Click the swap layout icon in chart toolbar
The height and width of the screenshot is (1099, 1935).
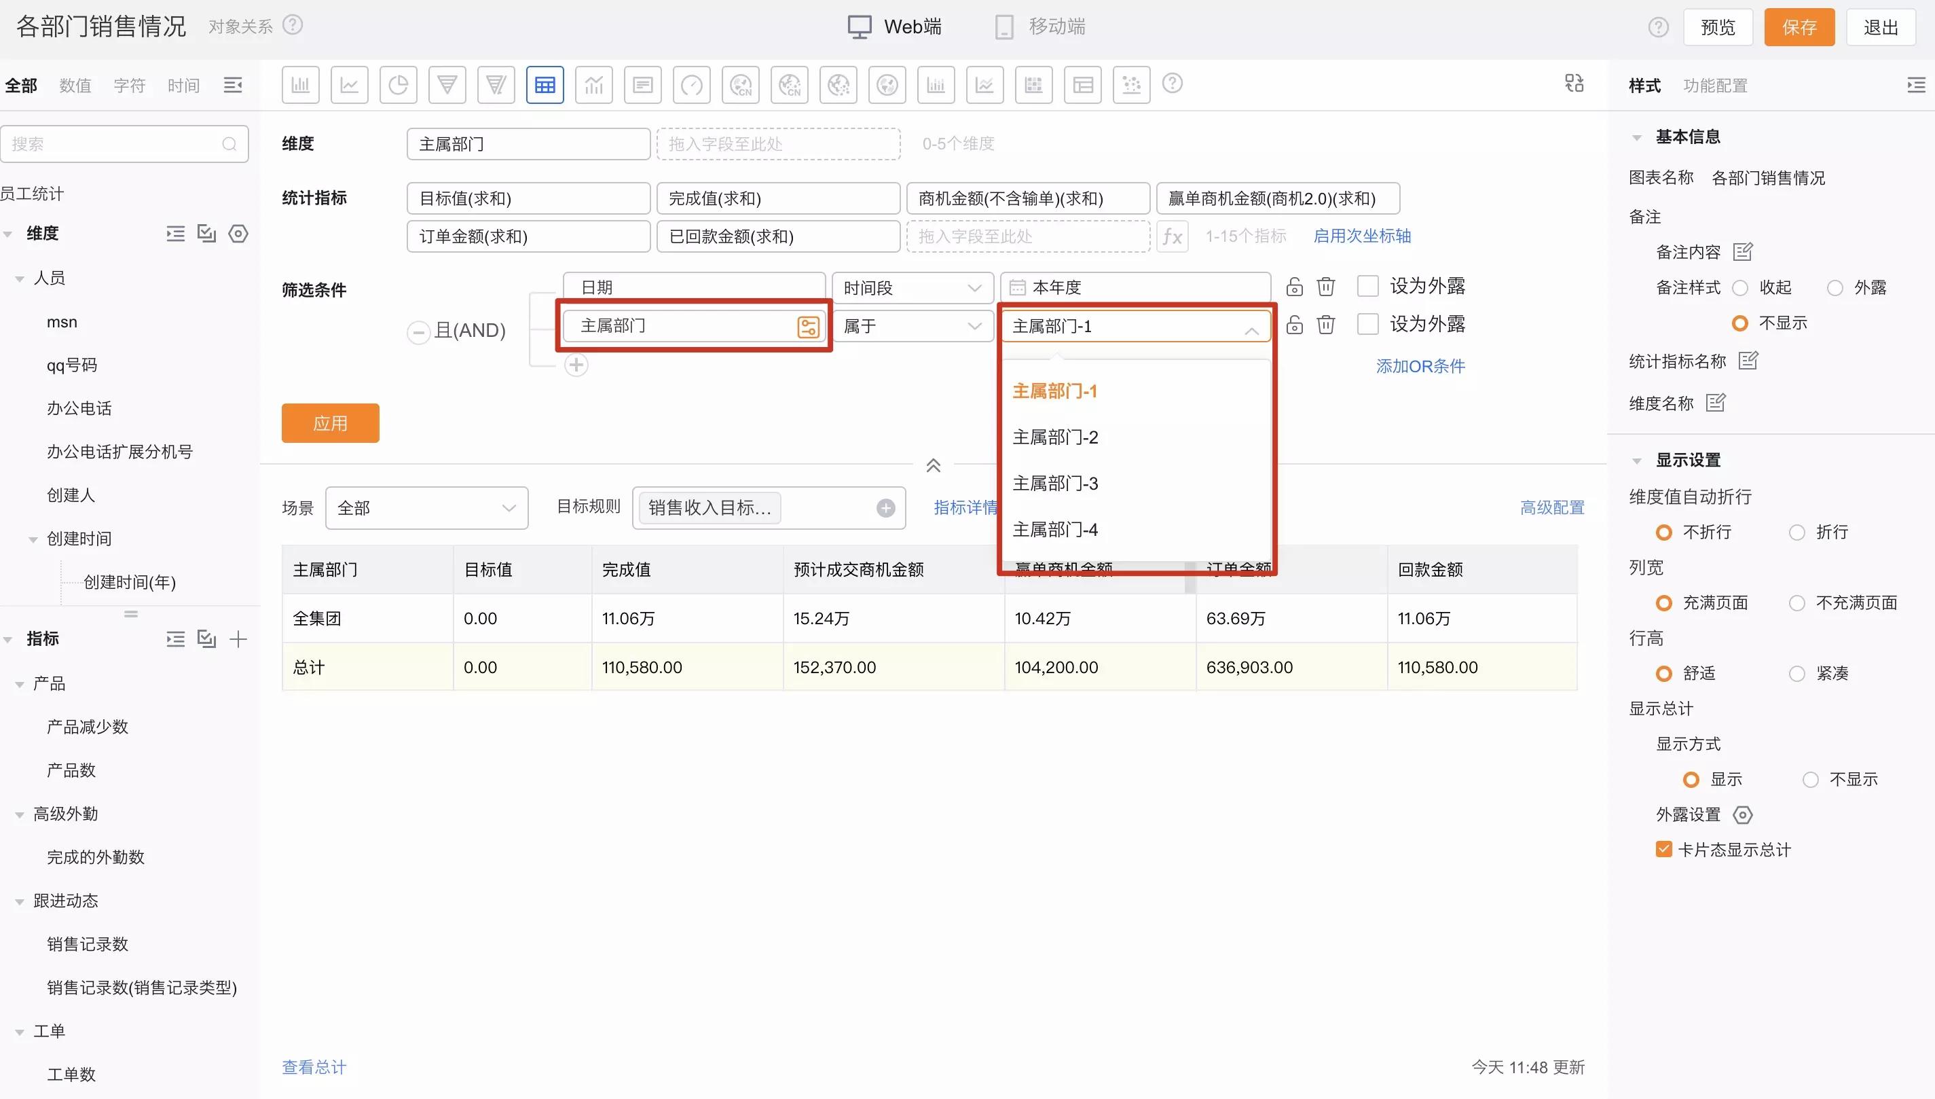point(1574,83)
